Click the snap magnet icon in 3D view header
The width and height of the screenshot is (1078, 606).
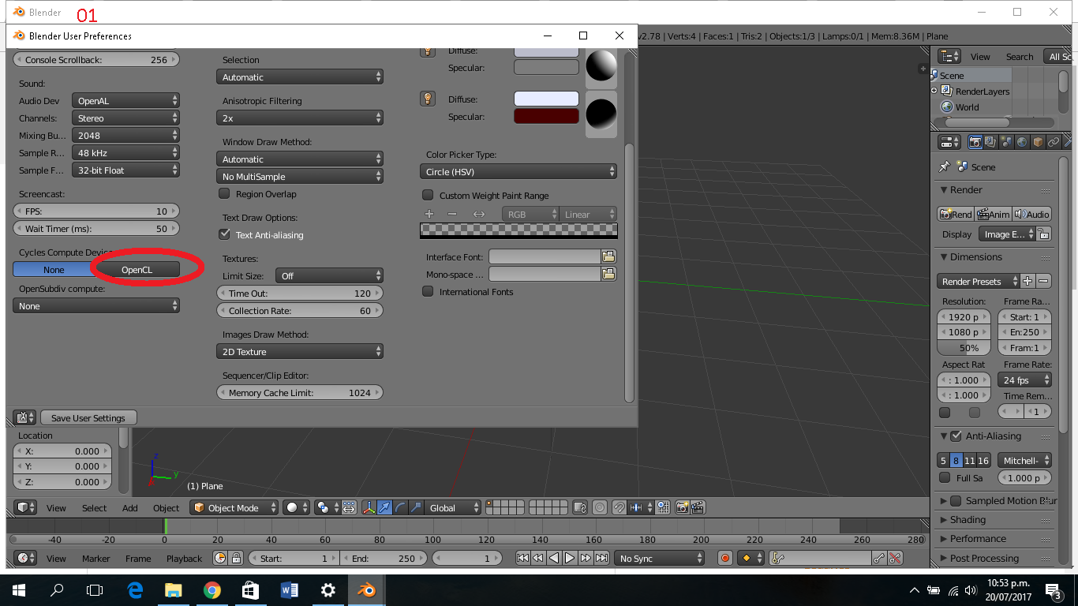click(618, 507)
